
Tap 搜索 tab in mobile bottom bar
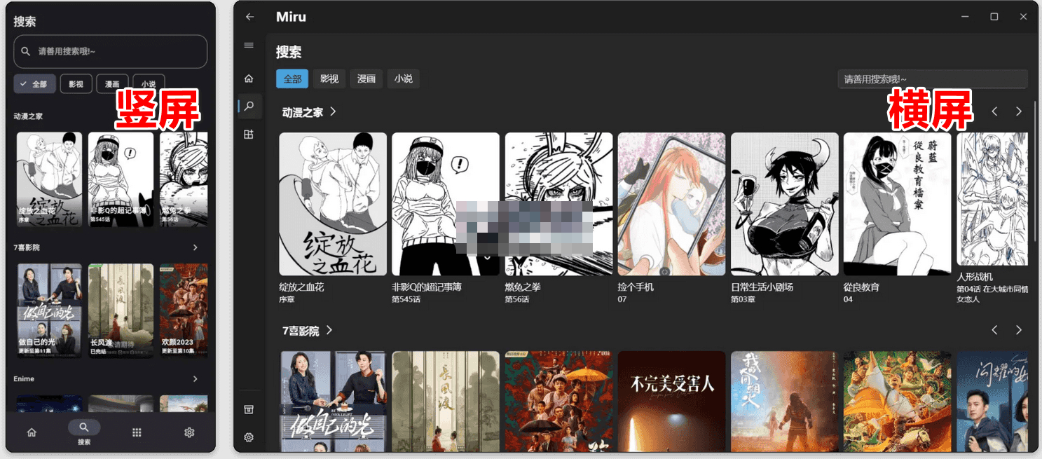pos(84,432)
